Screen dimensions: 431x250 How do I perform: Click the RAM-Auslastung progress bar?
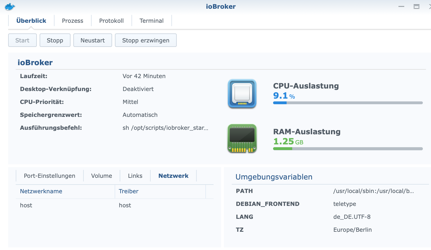point(348,149)
